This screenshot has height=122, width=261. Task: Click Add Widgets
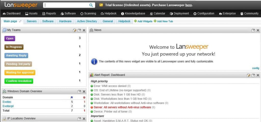point(143,21)
